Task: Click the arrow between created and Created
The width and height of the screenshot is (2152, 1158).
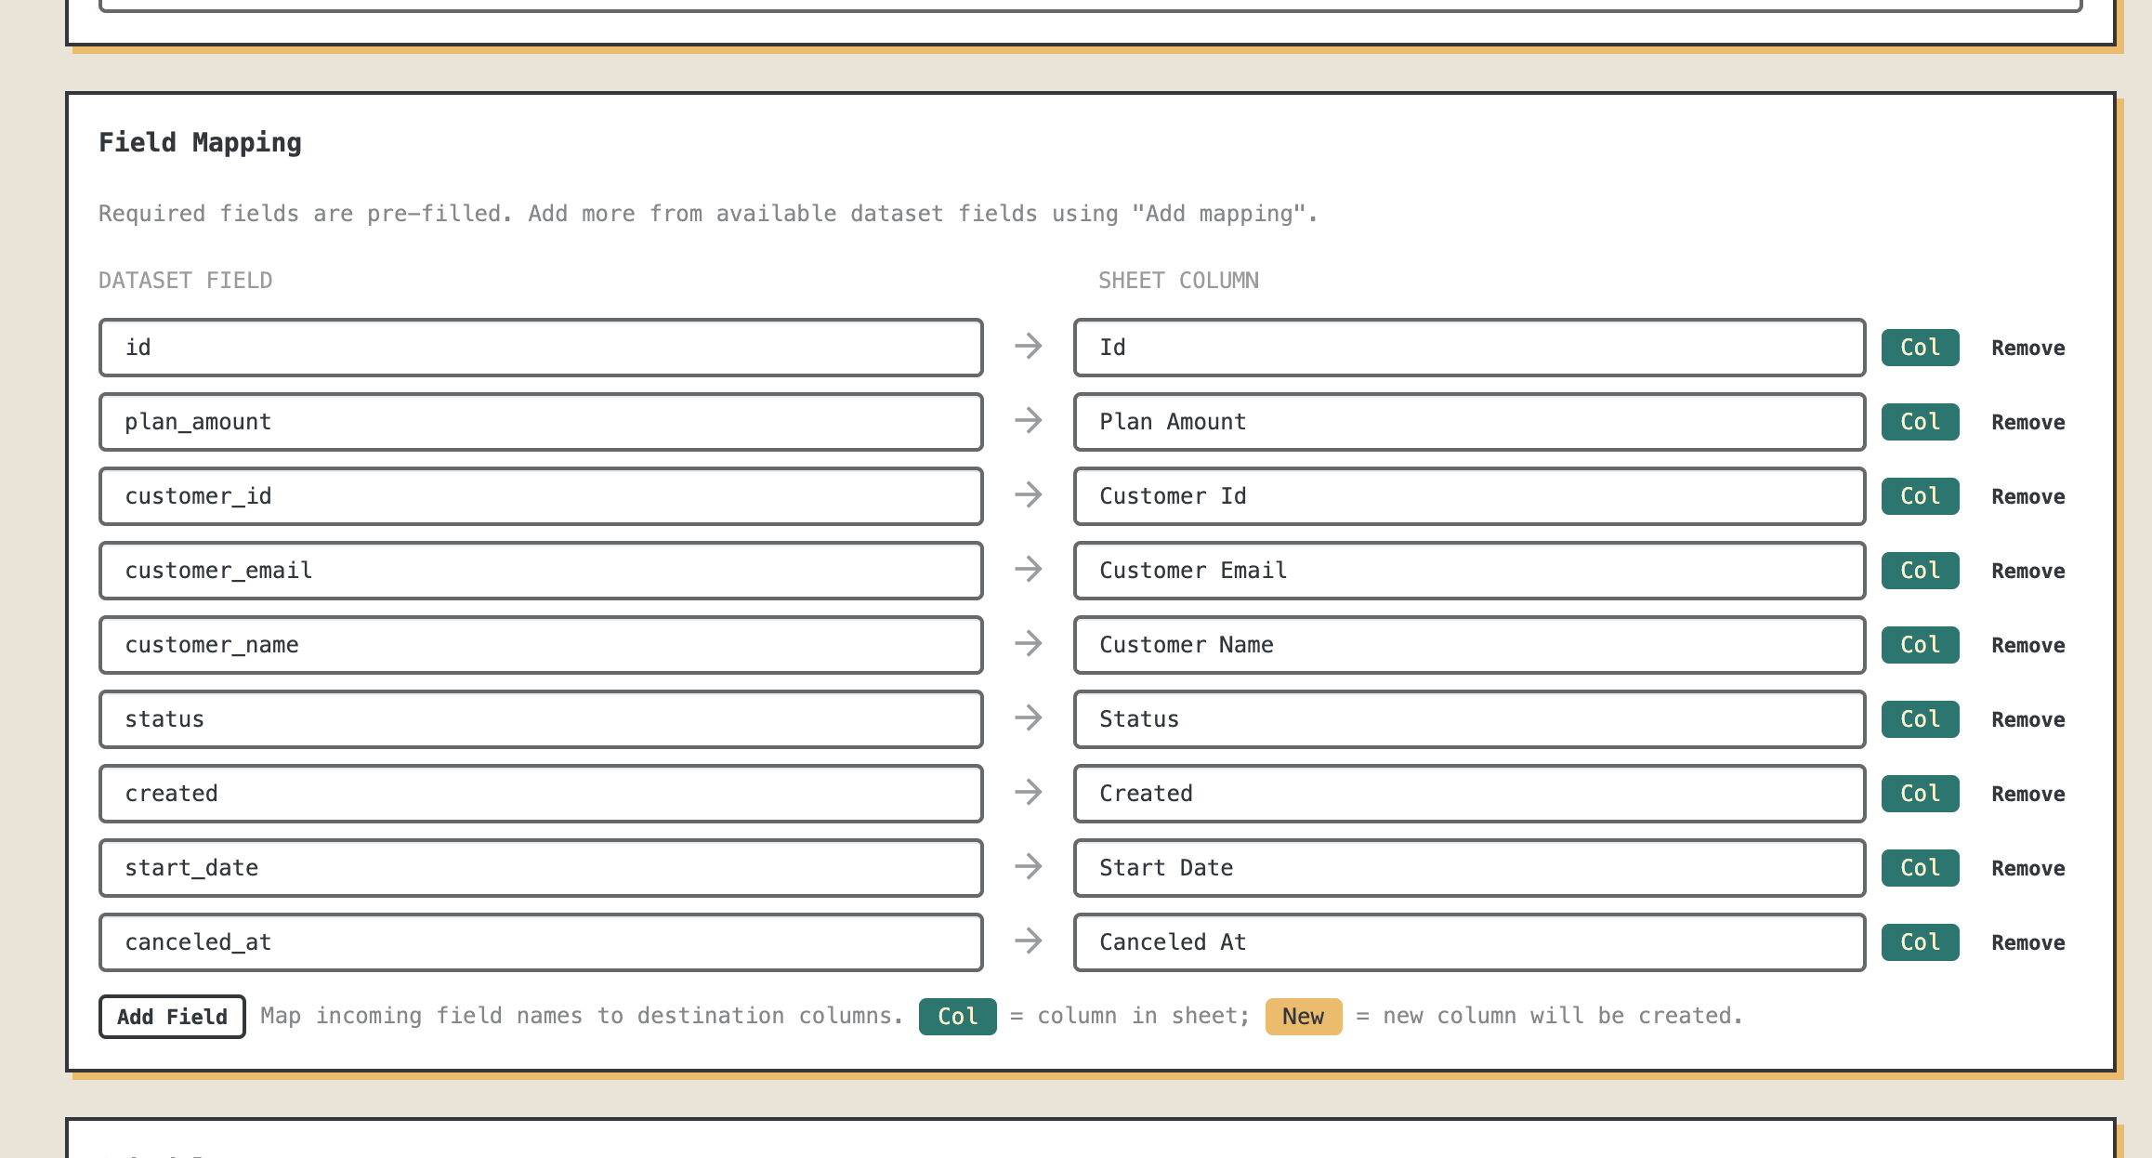Action: (x=1029, y=794)
